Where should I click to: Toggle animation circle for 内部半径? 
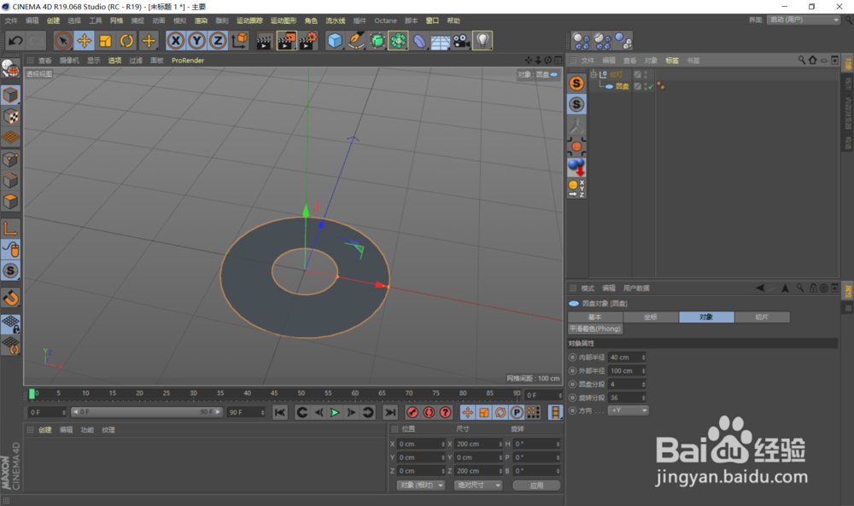click(x=572, y=358)
